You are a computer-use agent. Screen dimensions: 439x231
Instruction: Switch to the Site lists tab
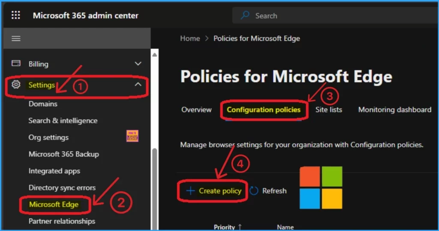tap(329, 110)
